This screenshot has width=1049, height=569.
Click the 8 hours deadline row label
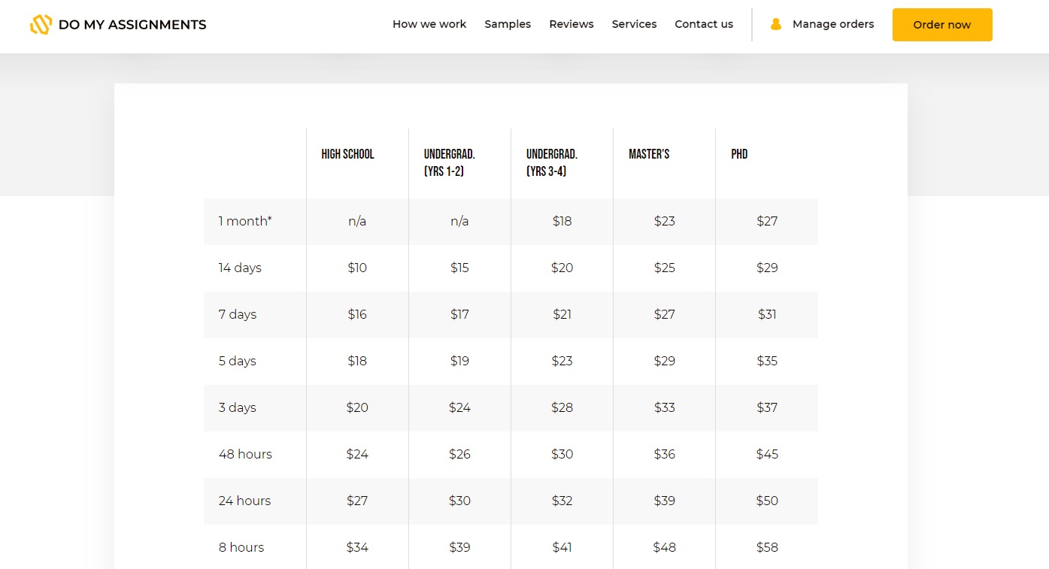241,547
